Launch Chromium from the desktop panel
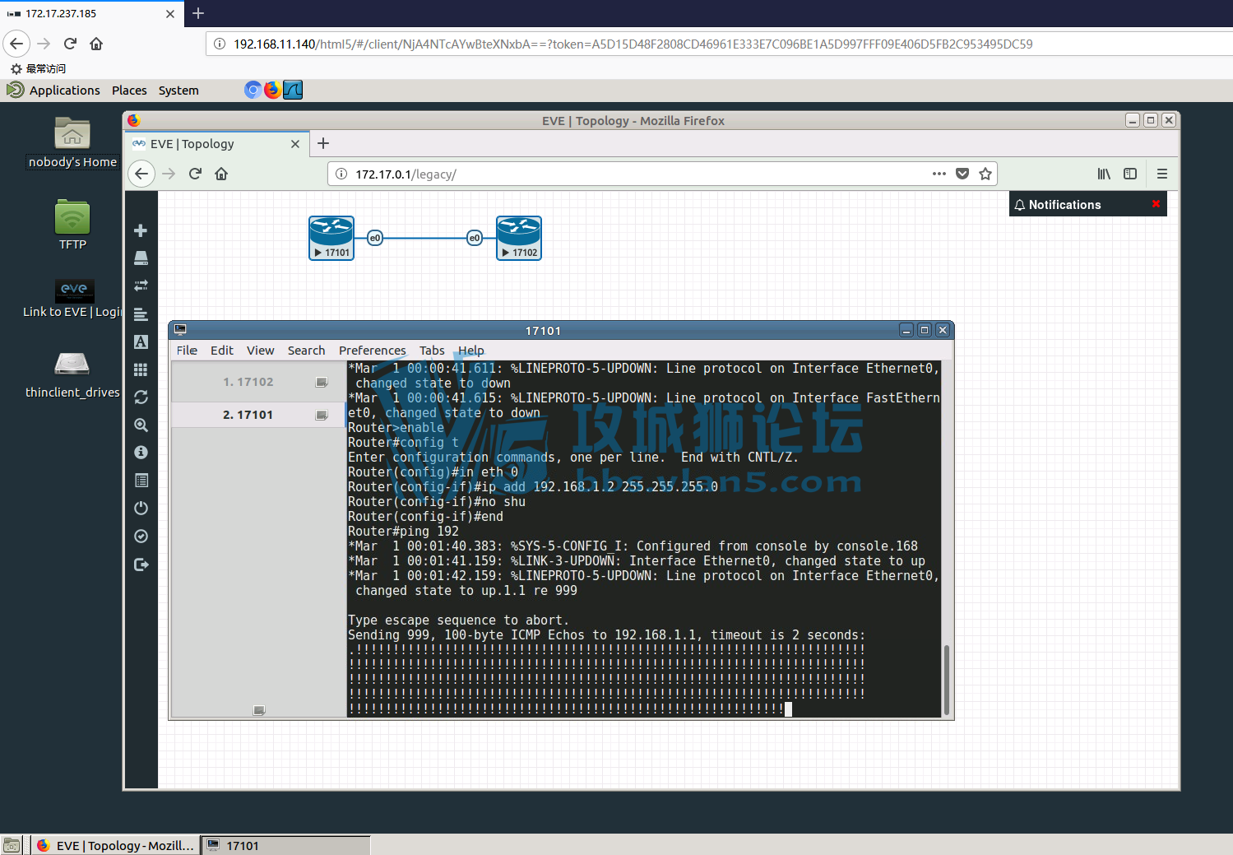The image size is (1233, 855). click(253, 90)
